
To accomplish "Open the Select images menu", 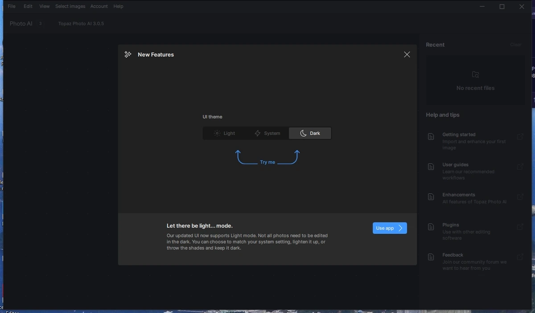I will click(x=70, y=6).
